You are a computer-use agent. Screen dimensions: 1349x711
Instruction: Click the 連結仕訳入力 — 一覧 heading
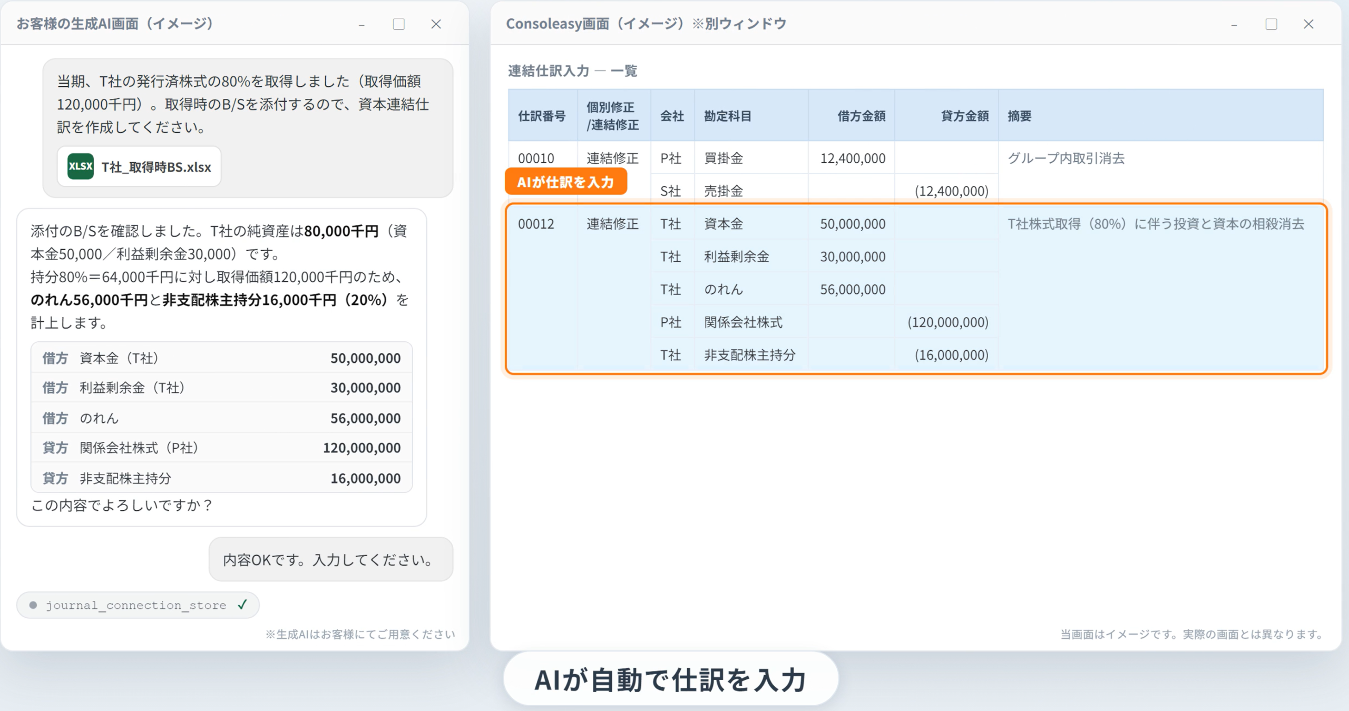click(572, 71)
